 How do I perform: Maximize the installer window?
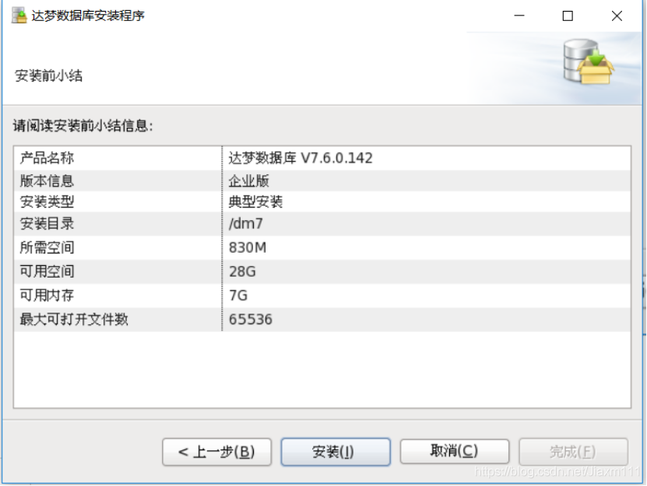click(568, 16)
